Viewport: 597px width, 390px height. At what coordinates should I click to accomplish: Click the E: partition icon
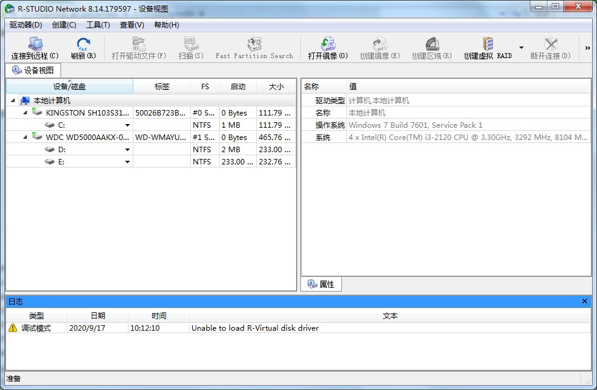50,161
